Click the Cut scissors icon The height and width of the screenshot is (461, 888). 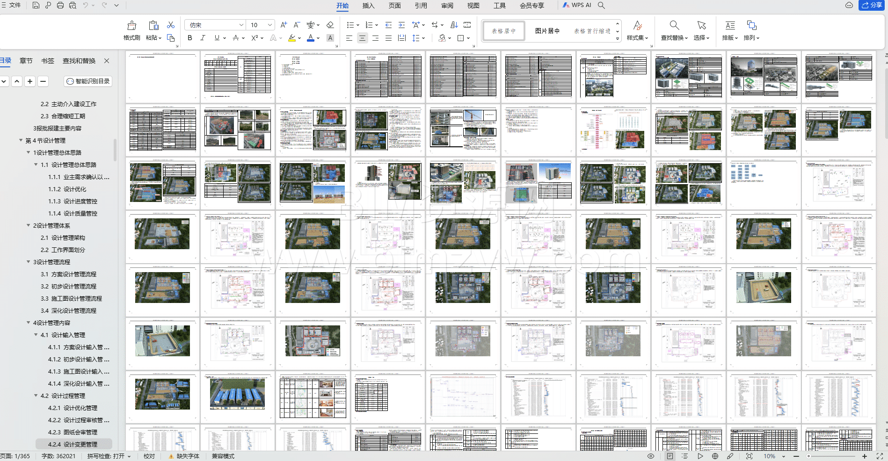coord(171,25)
